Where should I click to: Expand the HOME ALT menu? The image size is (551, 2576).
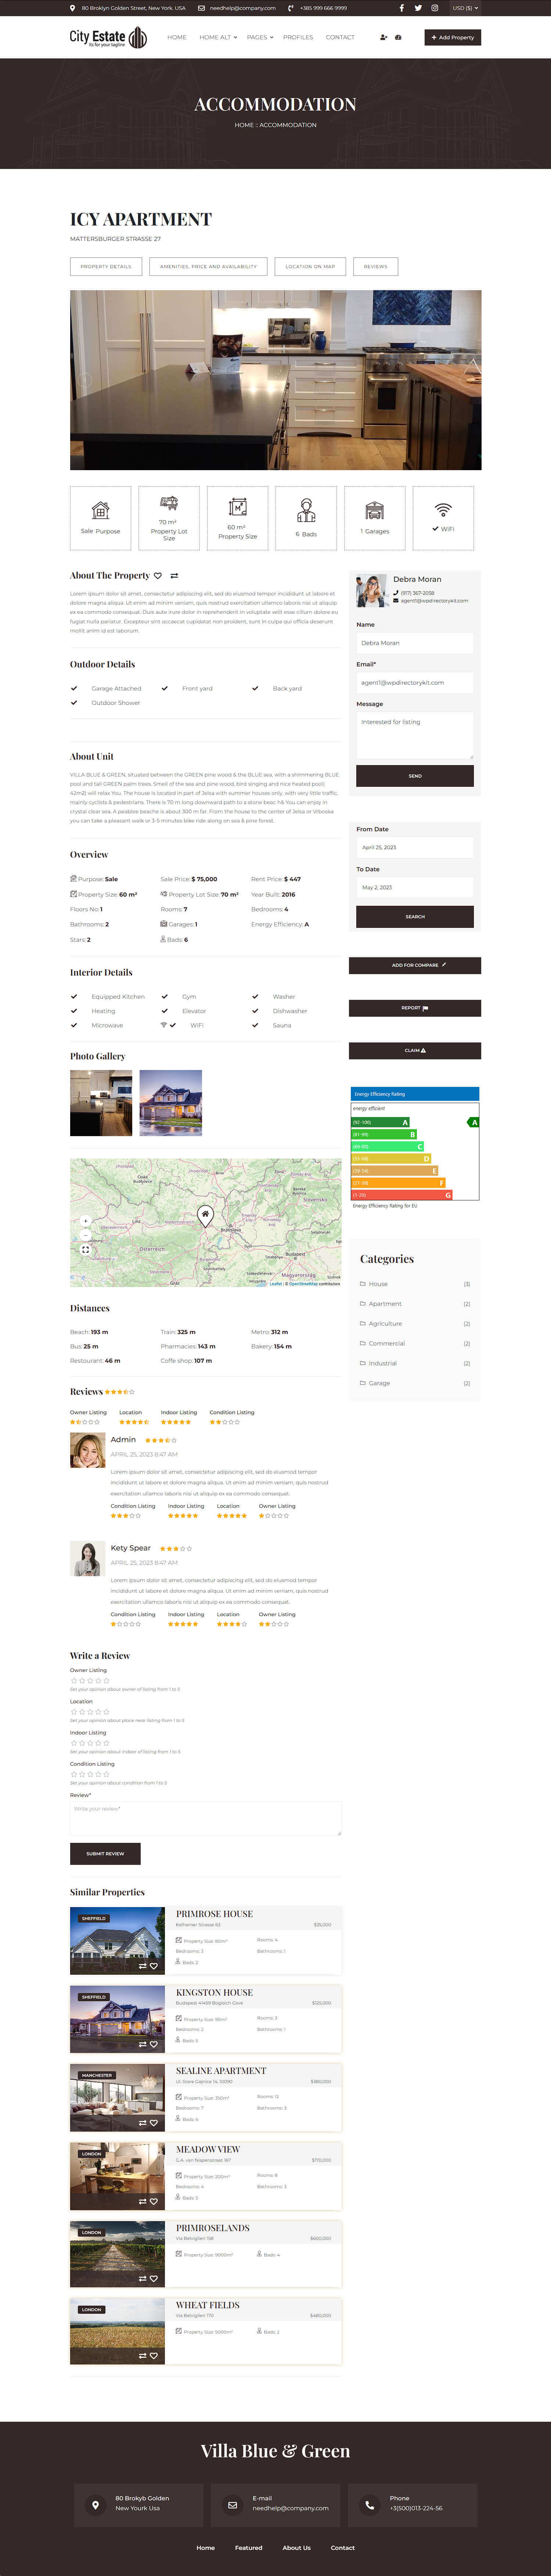click(x=218, y=37)
